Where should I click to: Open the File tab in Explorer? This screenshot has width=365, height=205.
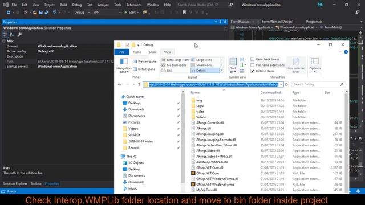(x=121, y=52)
